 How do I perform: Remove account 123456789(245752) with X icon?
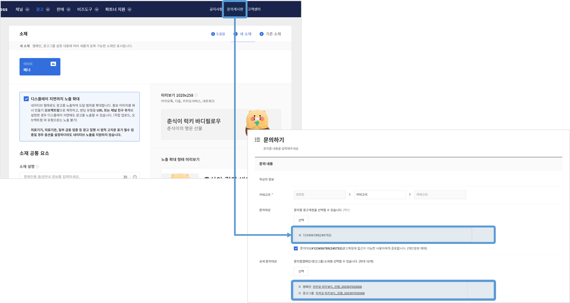pos(300,235)
